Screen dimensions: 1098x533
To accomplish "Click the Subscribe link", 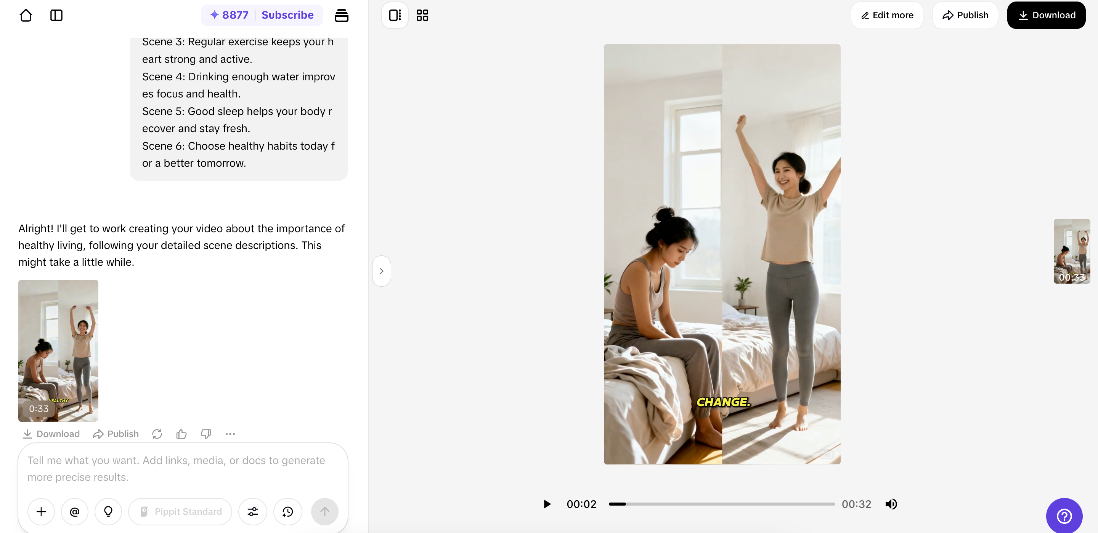I will 287,15.
